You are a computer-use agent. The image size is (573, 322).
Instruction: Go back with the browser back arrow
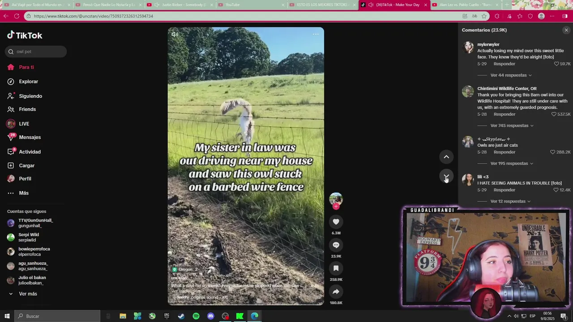pyautogui.click(x=5, y=16)
